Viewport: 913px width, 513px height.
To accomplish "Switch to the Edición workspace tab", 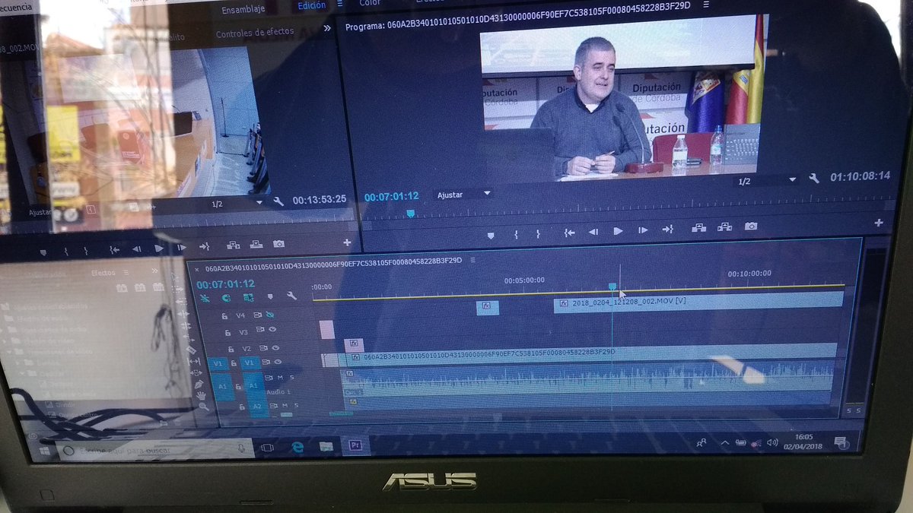I will coord(312,5).
